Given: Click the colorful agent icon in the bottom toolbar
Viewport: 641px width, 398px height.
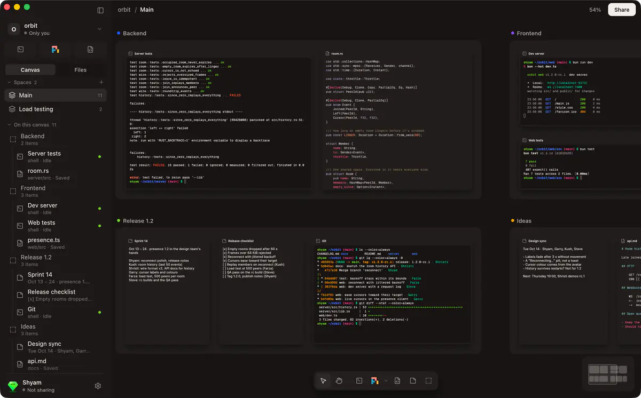Looking at the screenshot, I should coord(375,381).
